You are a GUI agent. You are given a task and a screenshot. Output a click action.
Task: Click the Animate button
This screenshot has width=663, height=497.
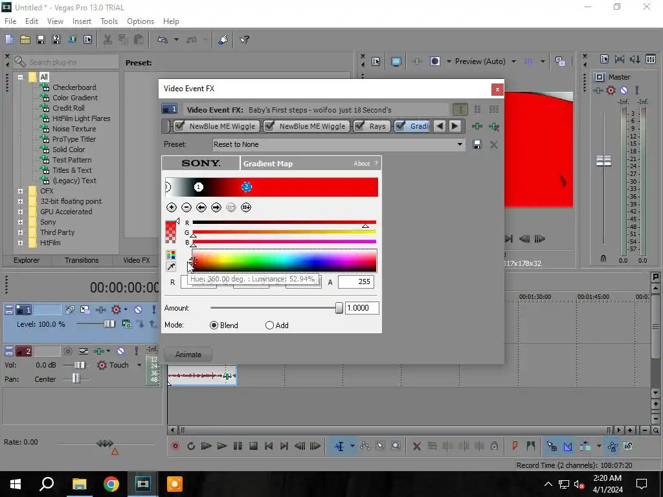pyautogui.click(x=188, y=355)
